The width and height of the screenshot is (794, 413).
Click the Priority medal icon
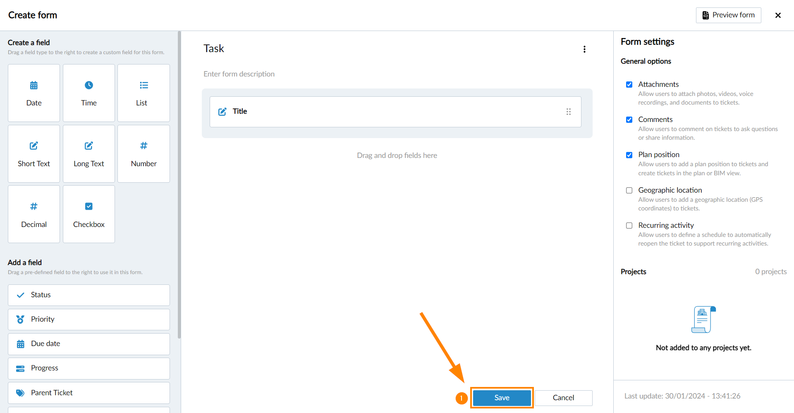click(x=20, y=320)
